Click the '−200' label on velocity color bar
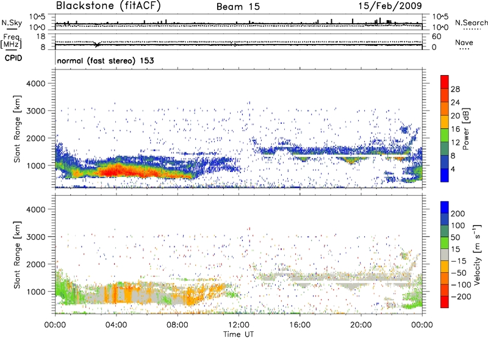 pyautogui.click(x=461, y=297)
